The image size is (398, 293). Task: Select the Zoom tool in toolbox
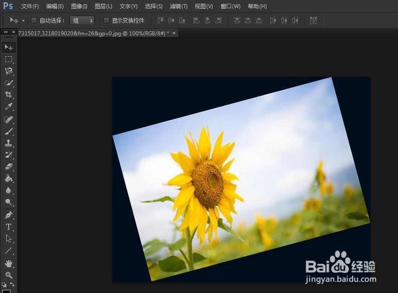tap(9, 275)
